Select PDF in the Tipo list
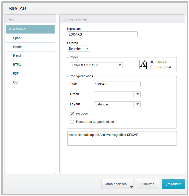Image resolution: width=189 pixels, height=196 pixels. tap(16, 73)
